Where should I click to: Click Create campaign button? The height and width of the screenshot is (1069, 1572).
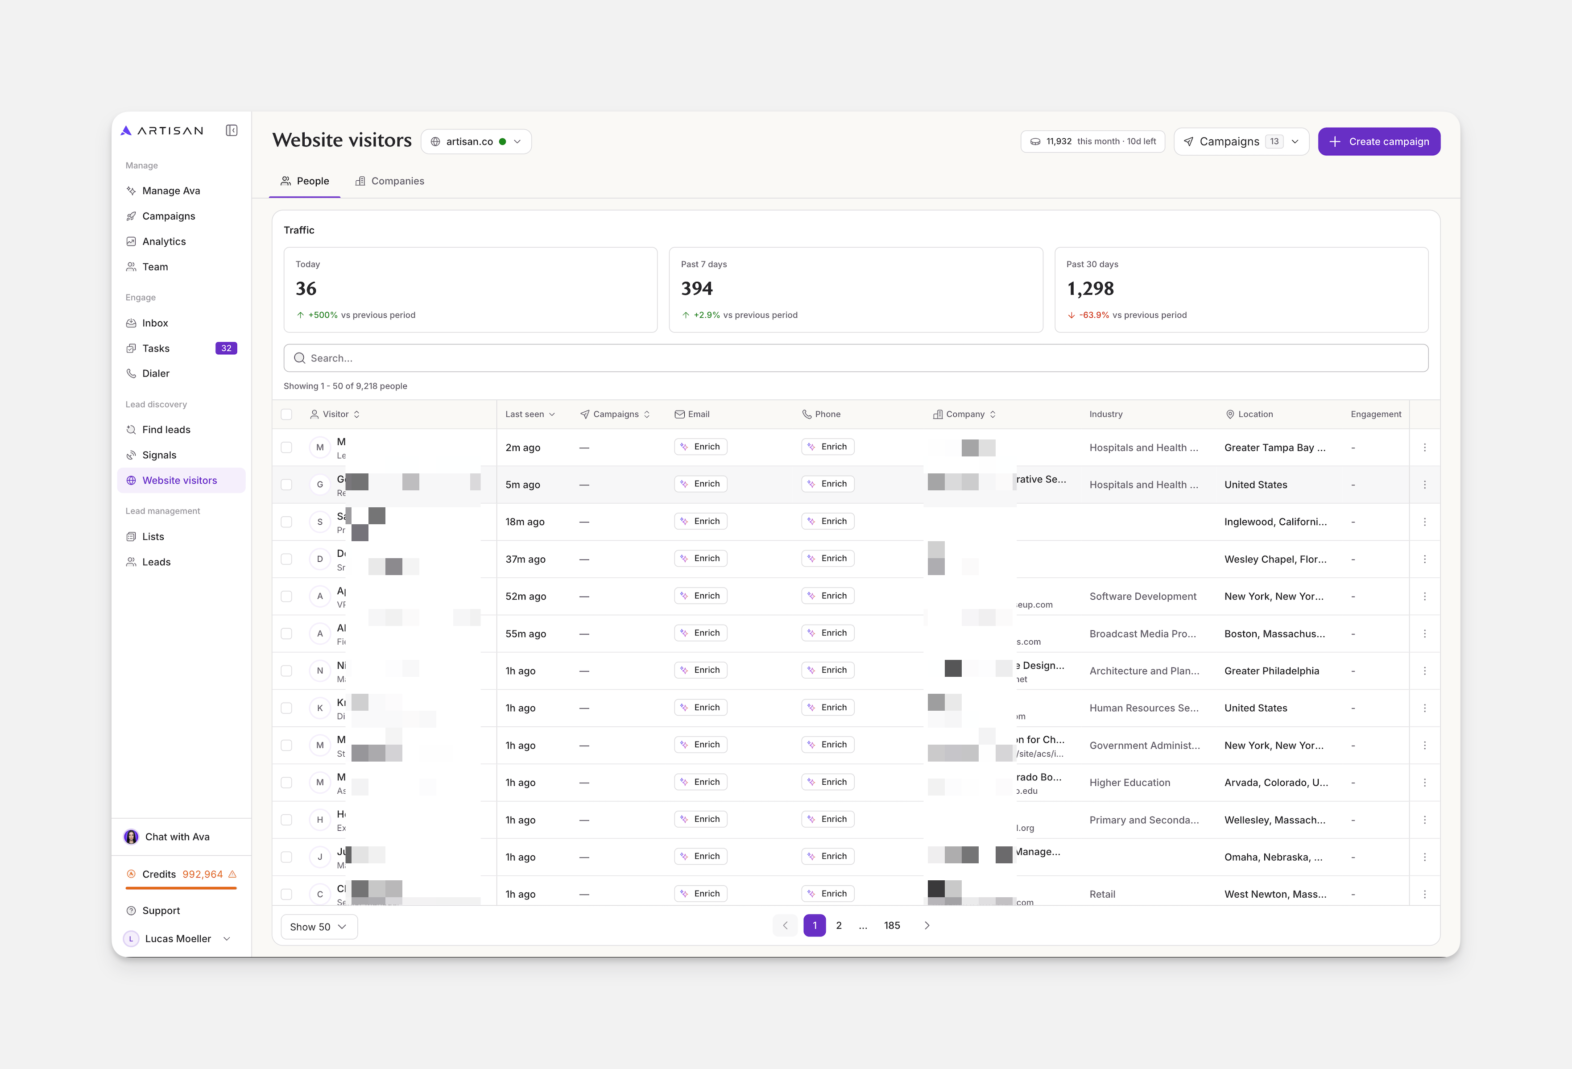[1378, 141]
